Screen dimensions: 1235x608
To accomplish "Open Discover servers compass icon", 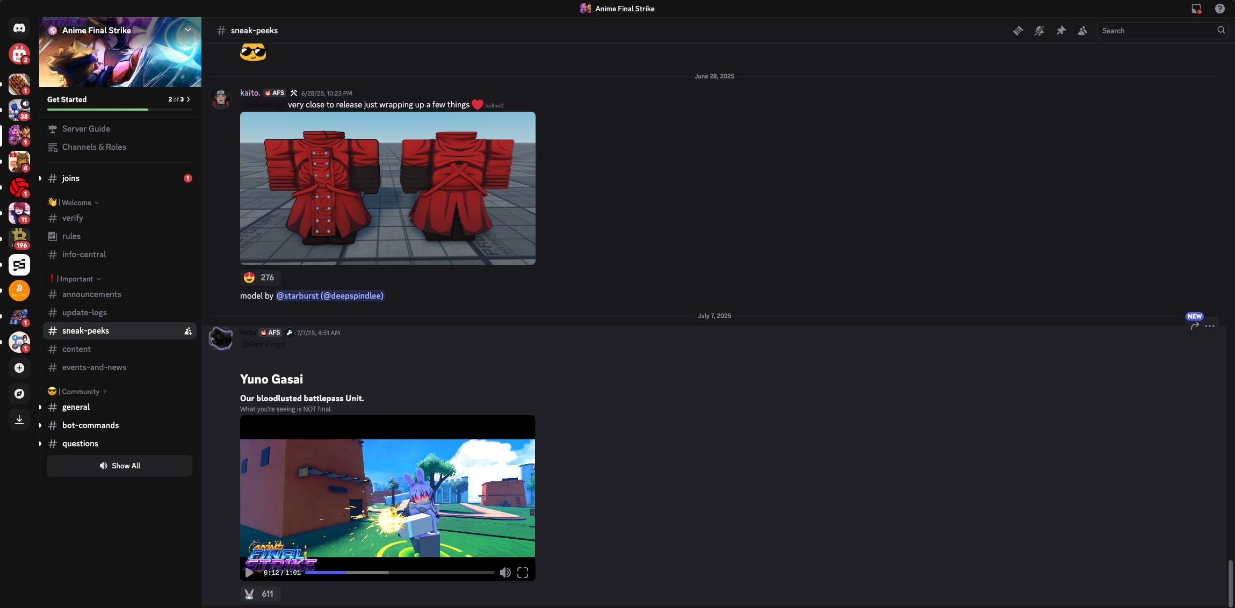I will pos(19,394).
